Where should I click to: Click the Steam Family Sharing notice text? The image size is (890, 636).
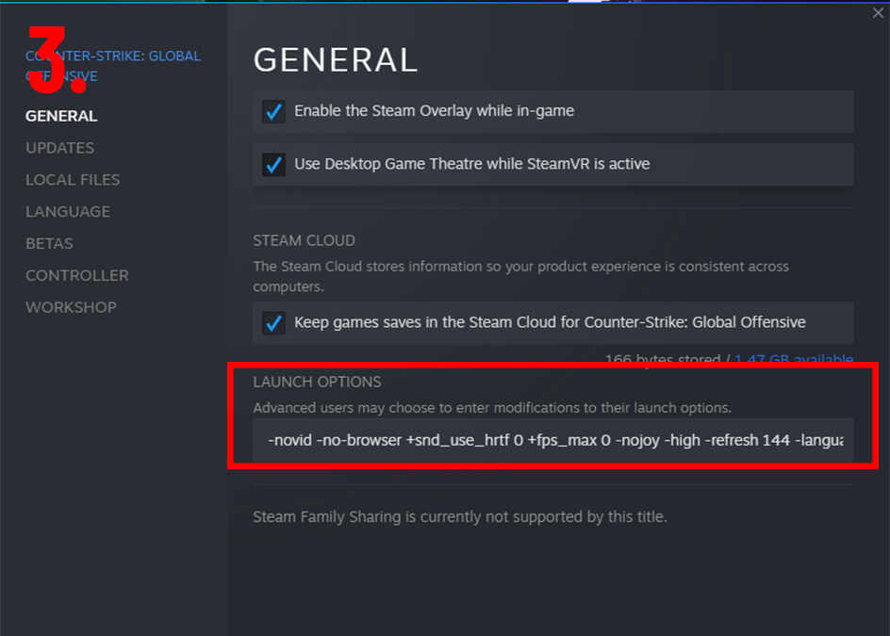tap(460, 516)
